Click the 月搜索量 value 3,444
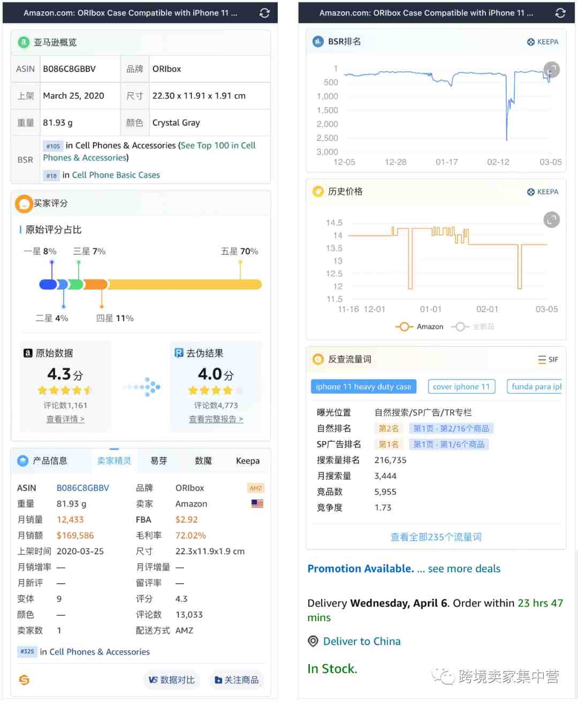 pyautogui.click(x=385, y=476)
